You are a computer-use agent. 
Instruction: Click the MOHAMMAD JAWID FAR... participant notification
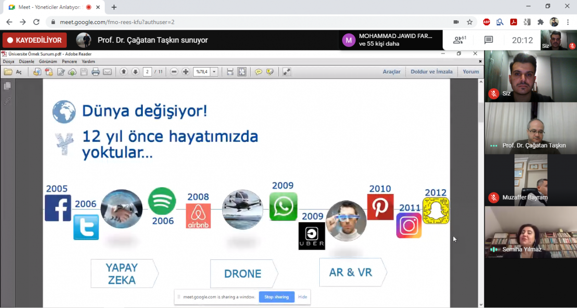tap(390, 40)
